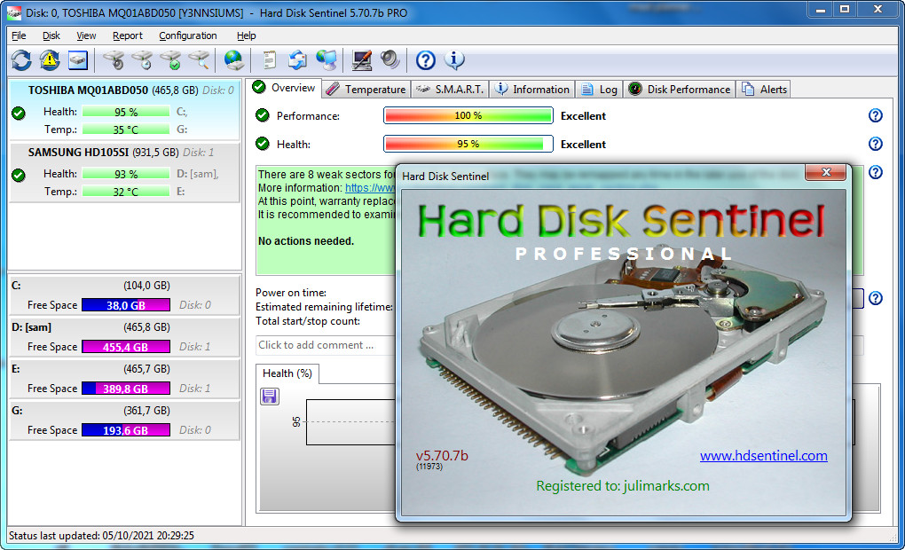905x550 pixels.
Task: Open the www.hdsentinel.com link in About dialog
Action: coord(764,455)
